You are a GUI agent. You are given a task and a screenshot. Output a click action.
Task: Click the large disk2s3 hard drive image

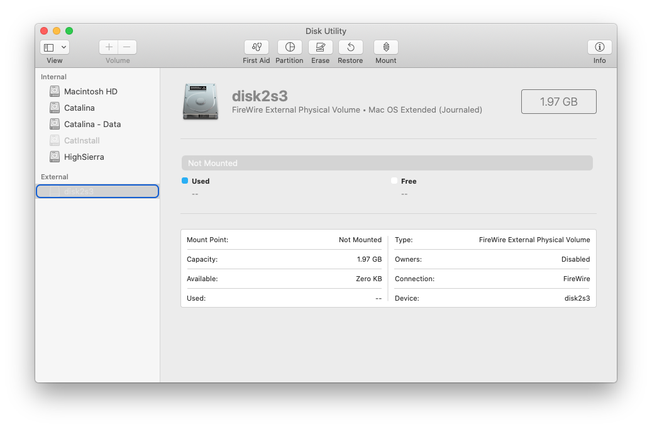(x=201, y=101)
